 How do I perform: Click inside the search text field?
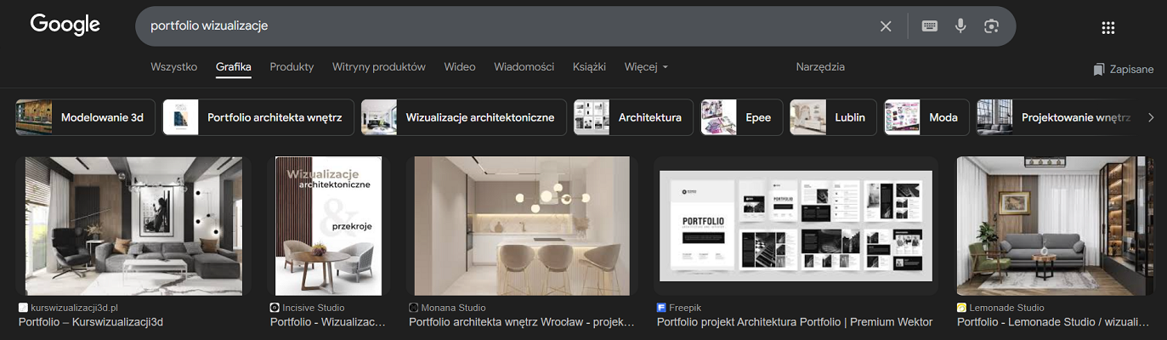(510, 26)
